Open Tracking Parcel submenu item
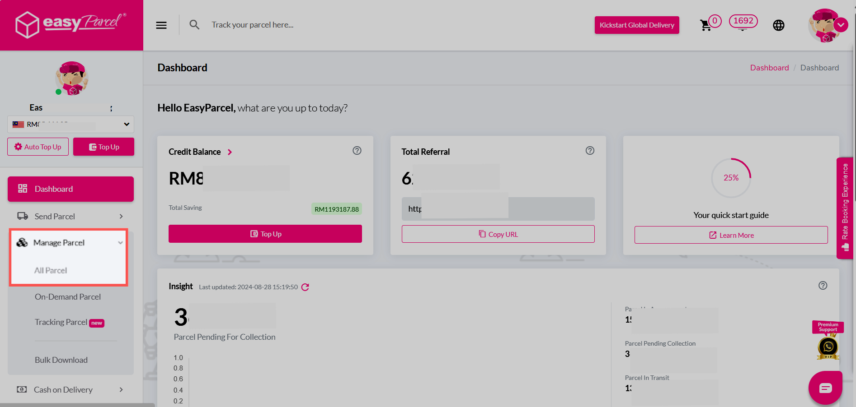Viewport: 856px width, 407px height. 61,322
